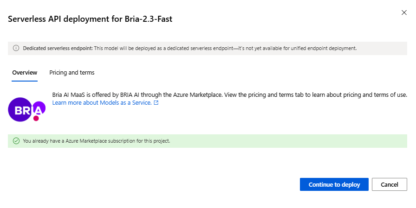Click the green success banner background
The image size is (416, 208).
288,141
